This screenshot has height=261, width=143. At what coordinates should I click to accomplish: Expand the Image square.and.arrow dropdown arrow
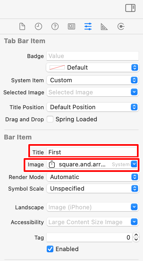pyautogui.click(x=134, y=164)
